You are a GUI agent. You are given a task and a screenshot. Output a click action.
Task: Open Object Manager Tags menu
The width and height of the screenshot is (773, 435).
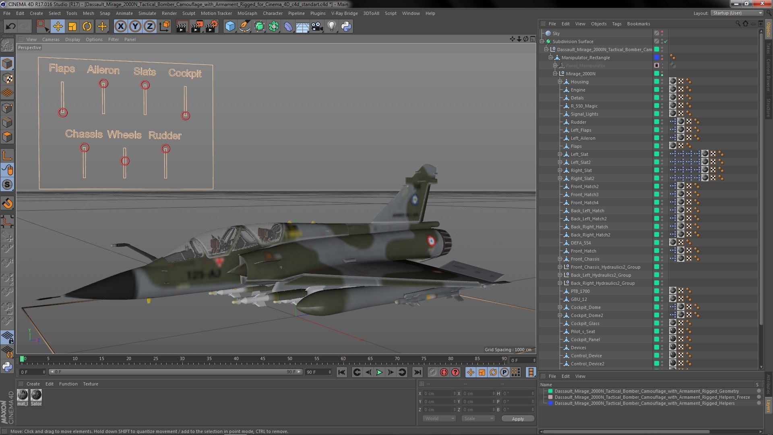click(x=616, y=24)
